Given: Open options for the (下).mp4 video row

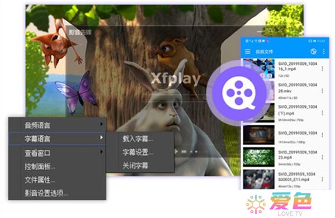Looking at the screenshot, I should (x=322, y=113).
